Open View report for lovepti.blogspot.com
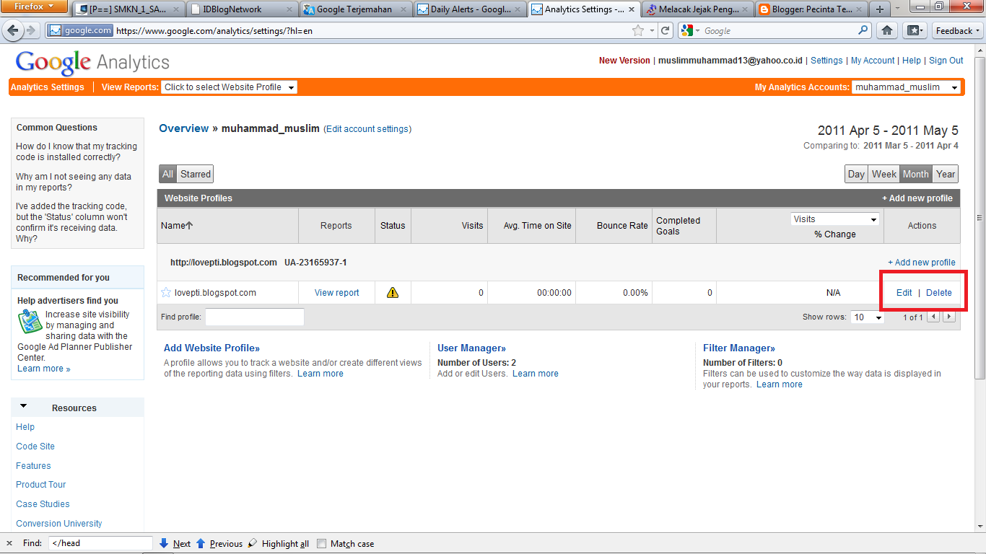 point(336,293)
